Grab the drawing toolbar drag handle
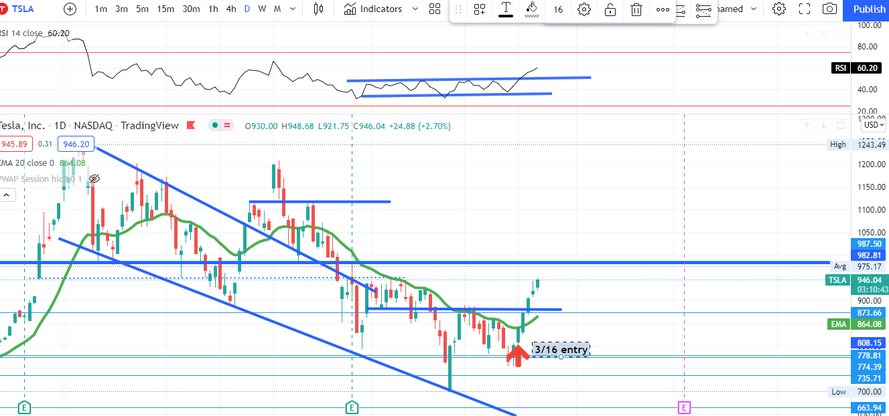The height and width of the screenshot is (416, 889). [x=458, y=9]
